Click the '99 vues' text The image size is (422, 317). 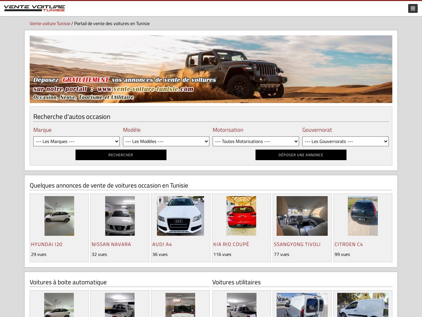[342, 254]
